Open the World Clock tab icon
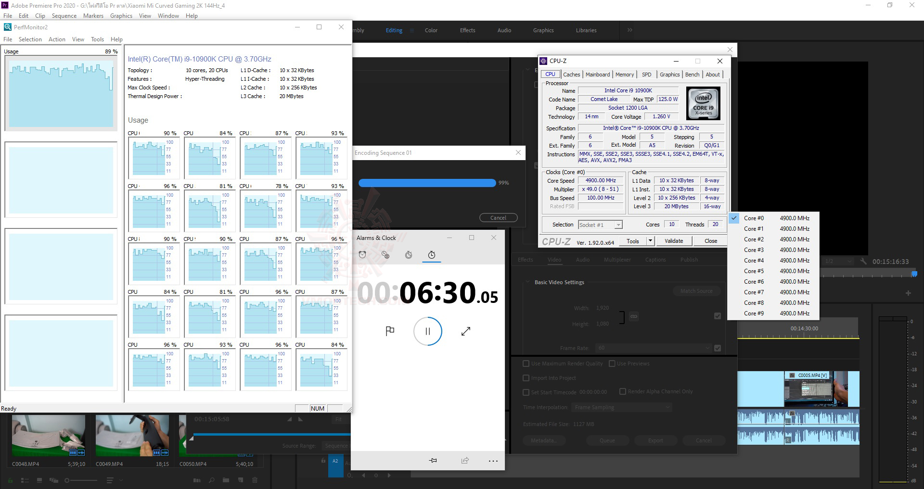Image resolution: width=924 pixels, height=489 pixels. (385, 255)
